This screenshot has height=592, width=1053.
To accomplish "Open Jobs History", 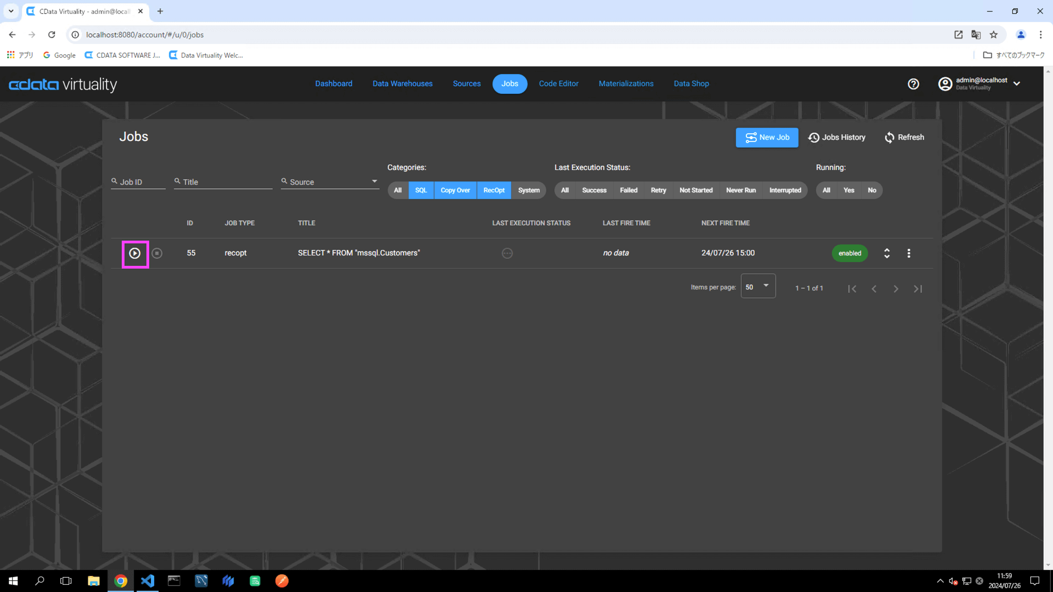I will tap(837, 138).
